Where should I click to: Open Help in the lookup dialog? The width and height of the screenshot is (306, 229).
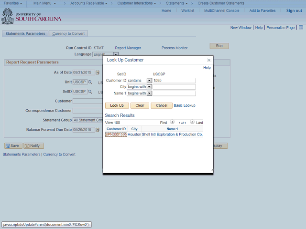(207, 68)
